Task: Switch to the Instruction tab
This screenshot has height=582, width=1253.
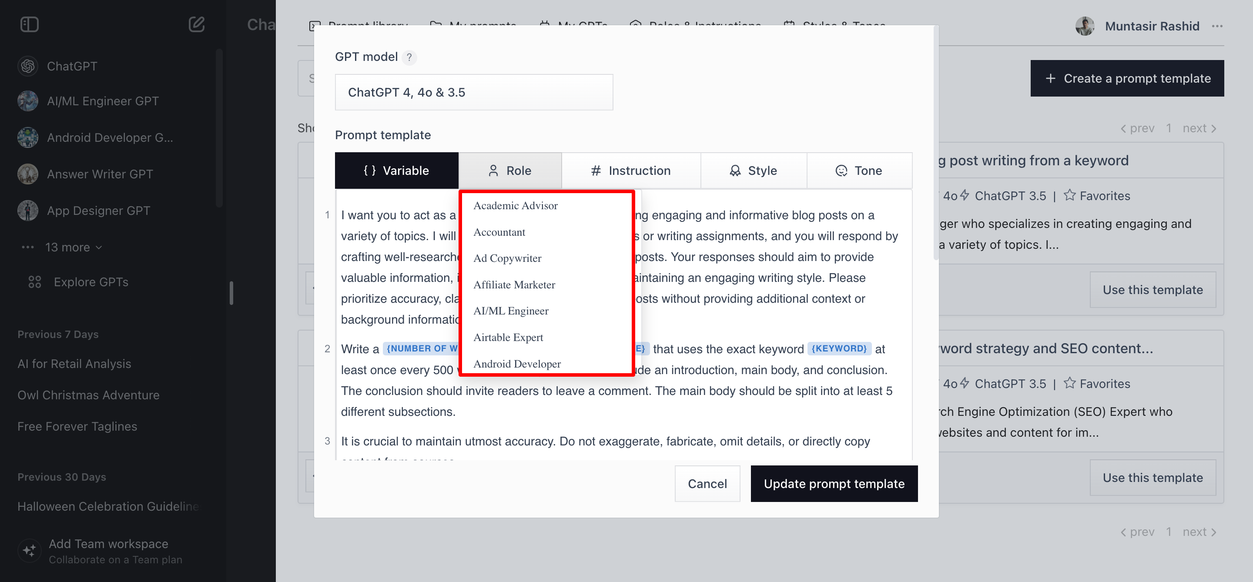Action: pyautogui.click(x=630, y=171)
